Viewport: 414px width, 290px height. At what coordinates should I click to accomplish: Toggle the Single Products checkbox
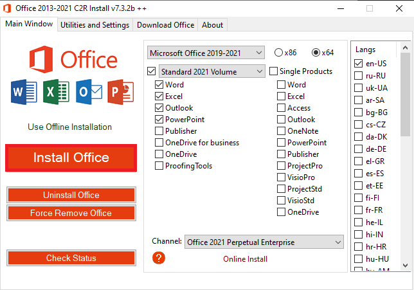(274, 71)
